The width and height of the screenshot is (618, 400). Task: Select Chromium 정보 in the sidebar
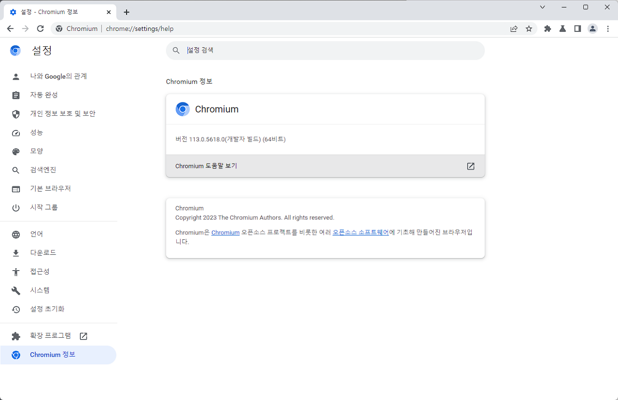pyautogui.click(x=58, y=355)
